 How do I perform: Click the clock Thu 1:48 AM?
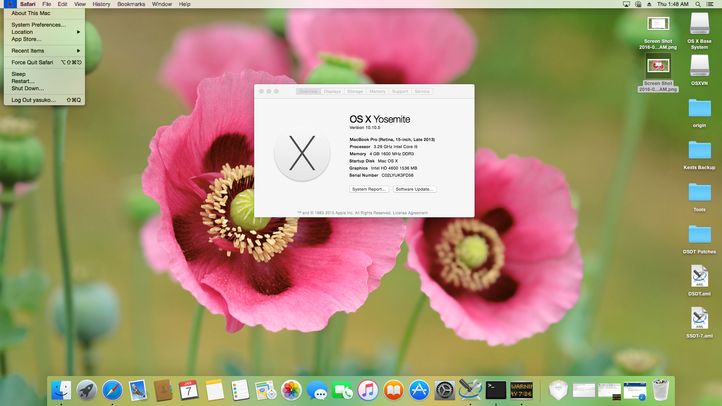[x=673, y=4]
